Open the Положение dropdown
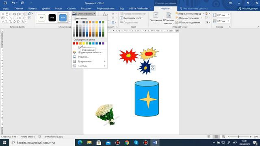The width and height of the screenshot is (260, 146). [x=156, y=18]
